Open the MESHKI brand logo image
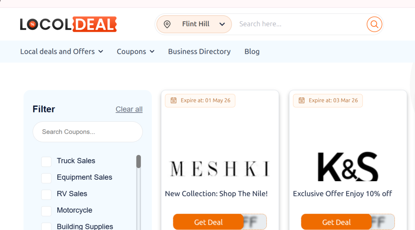Screen dimensions: 415x230 220,168
